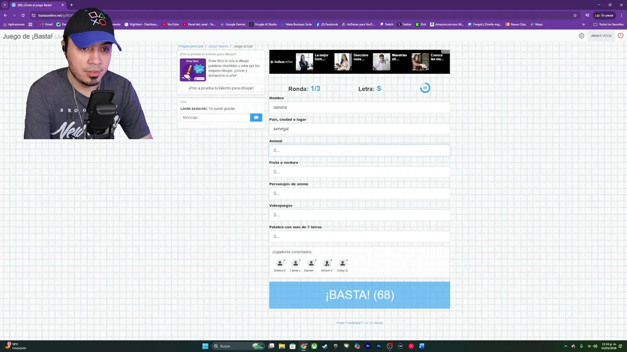Focus the Personajes de anime field
This screenshot has width=627, height=352.
pos(359,193)
